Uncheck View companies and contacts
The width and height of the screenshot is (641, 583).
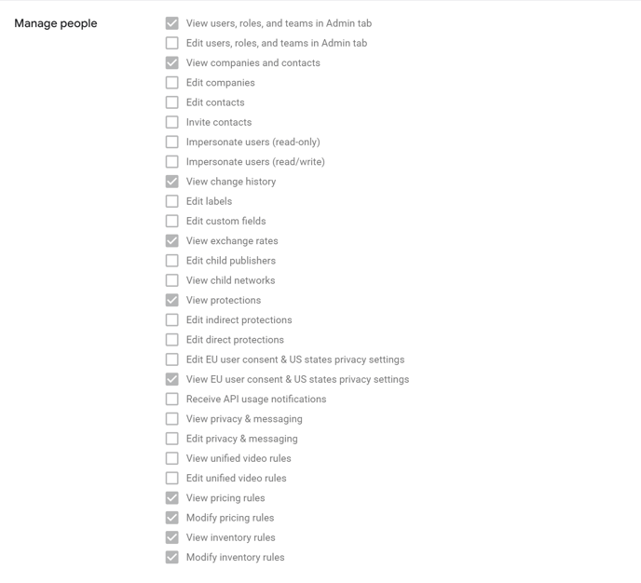(172, 62)
